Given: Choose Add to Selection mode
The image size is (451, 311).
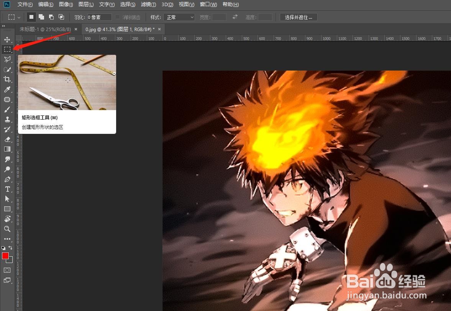Looking at the screenshot, I should click(x=41, y=17).
